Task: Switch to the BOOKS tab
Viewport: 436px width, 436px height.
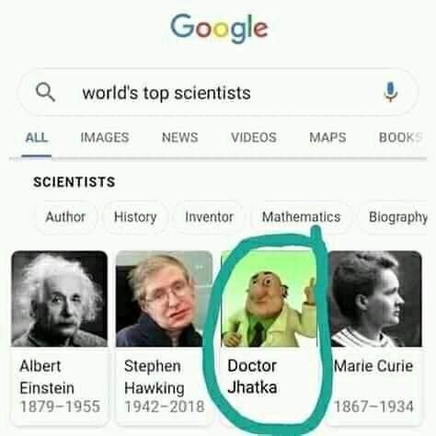Action: point(402,137)
